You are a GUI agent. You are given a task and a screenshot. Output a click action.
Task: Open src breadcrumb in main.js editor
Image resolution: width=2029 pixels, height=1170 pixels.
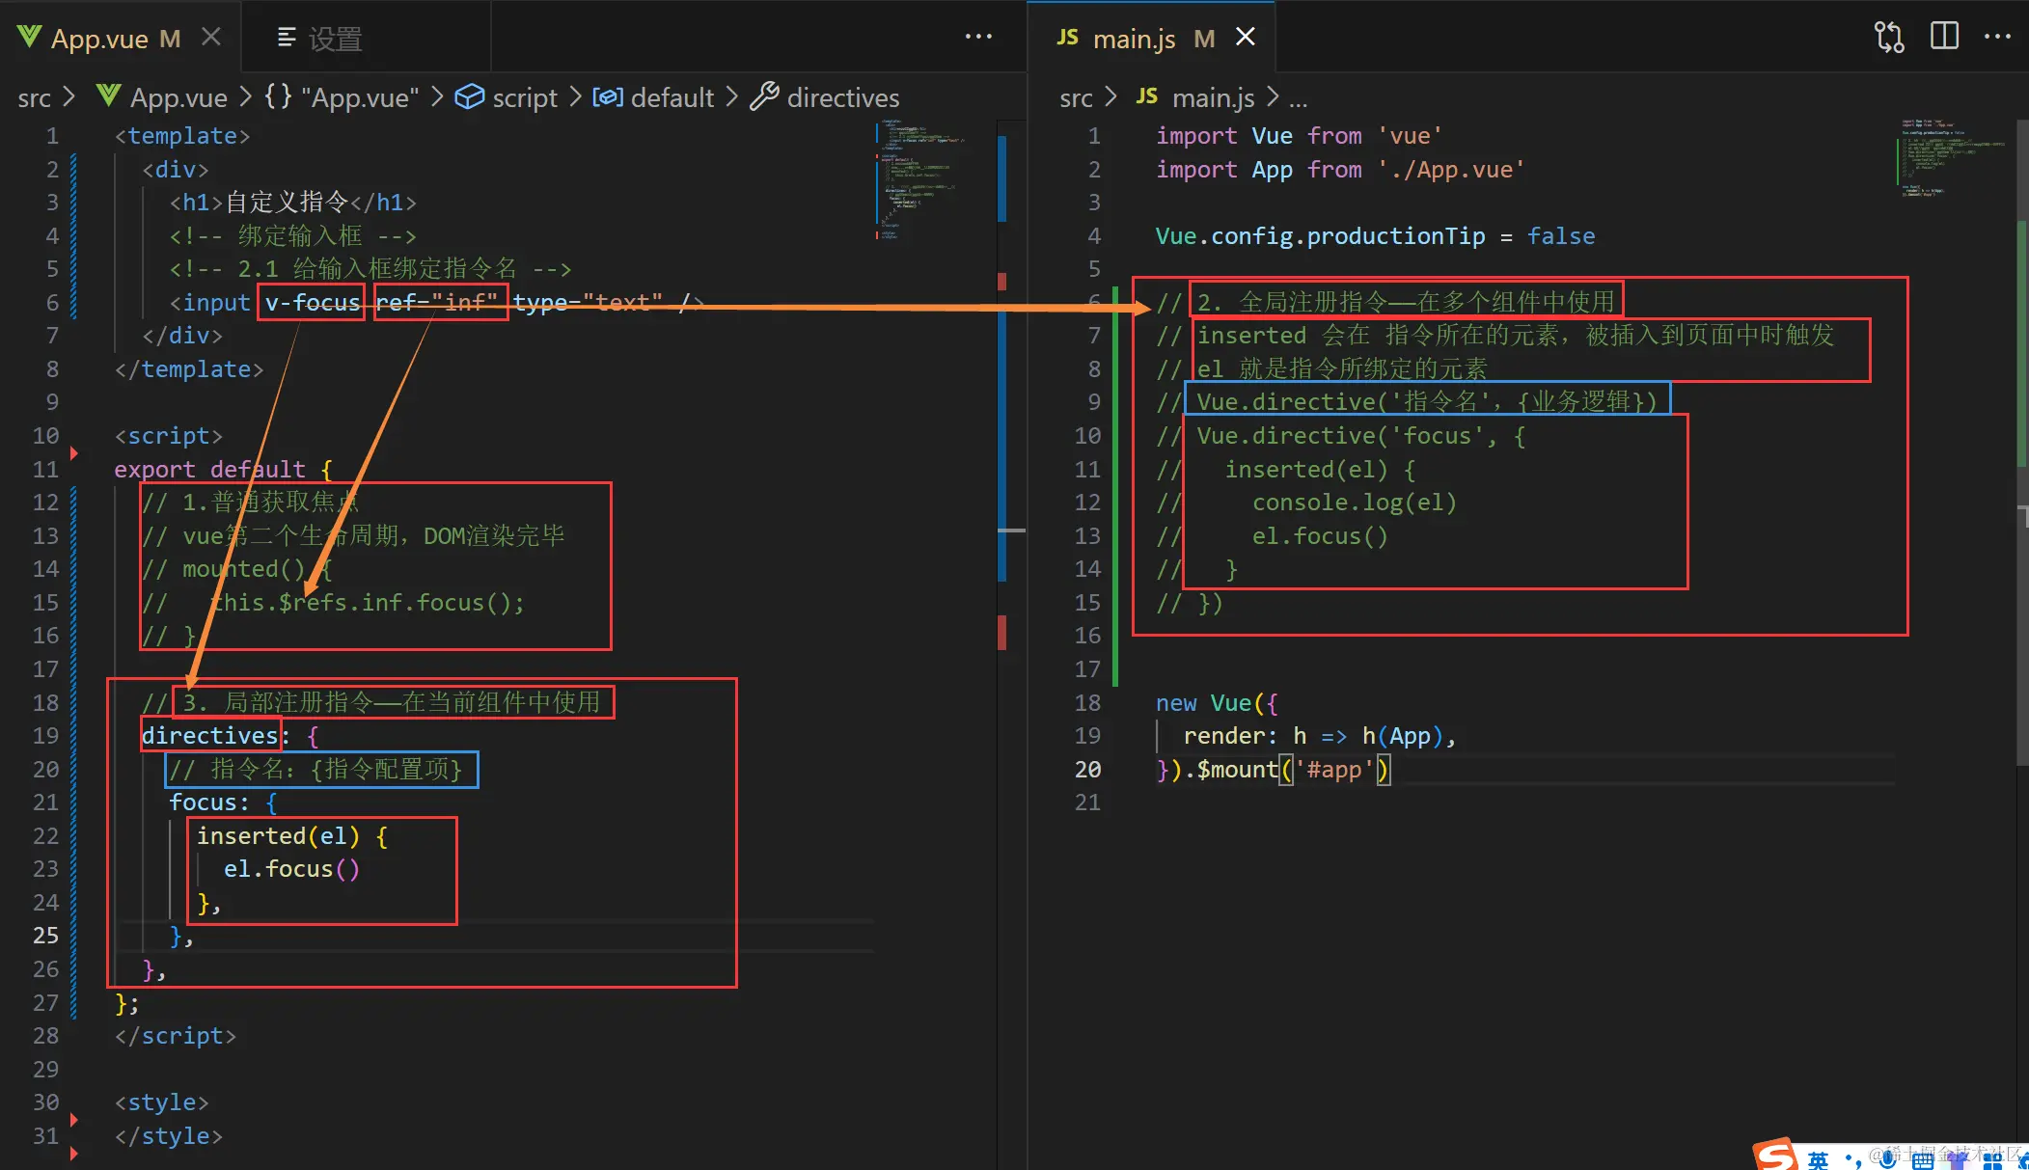click(x=1076, y=97)
